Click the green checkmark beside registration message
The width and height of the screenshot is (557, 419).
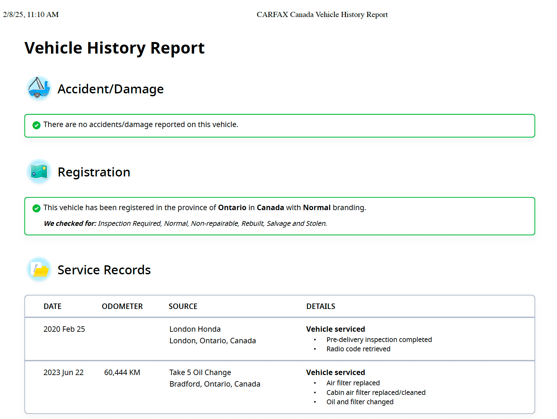point(37,208)
